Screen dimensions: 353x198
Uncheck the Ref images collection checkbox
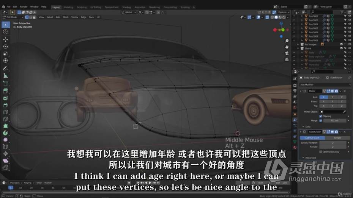click(341, 44)
